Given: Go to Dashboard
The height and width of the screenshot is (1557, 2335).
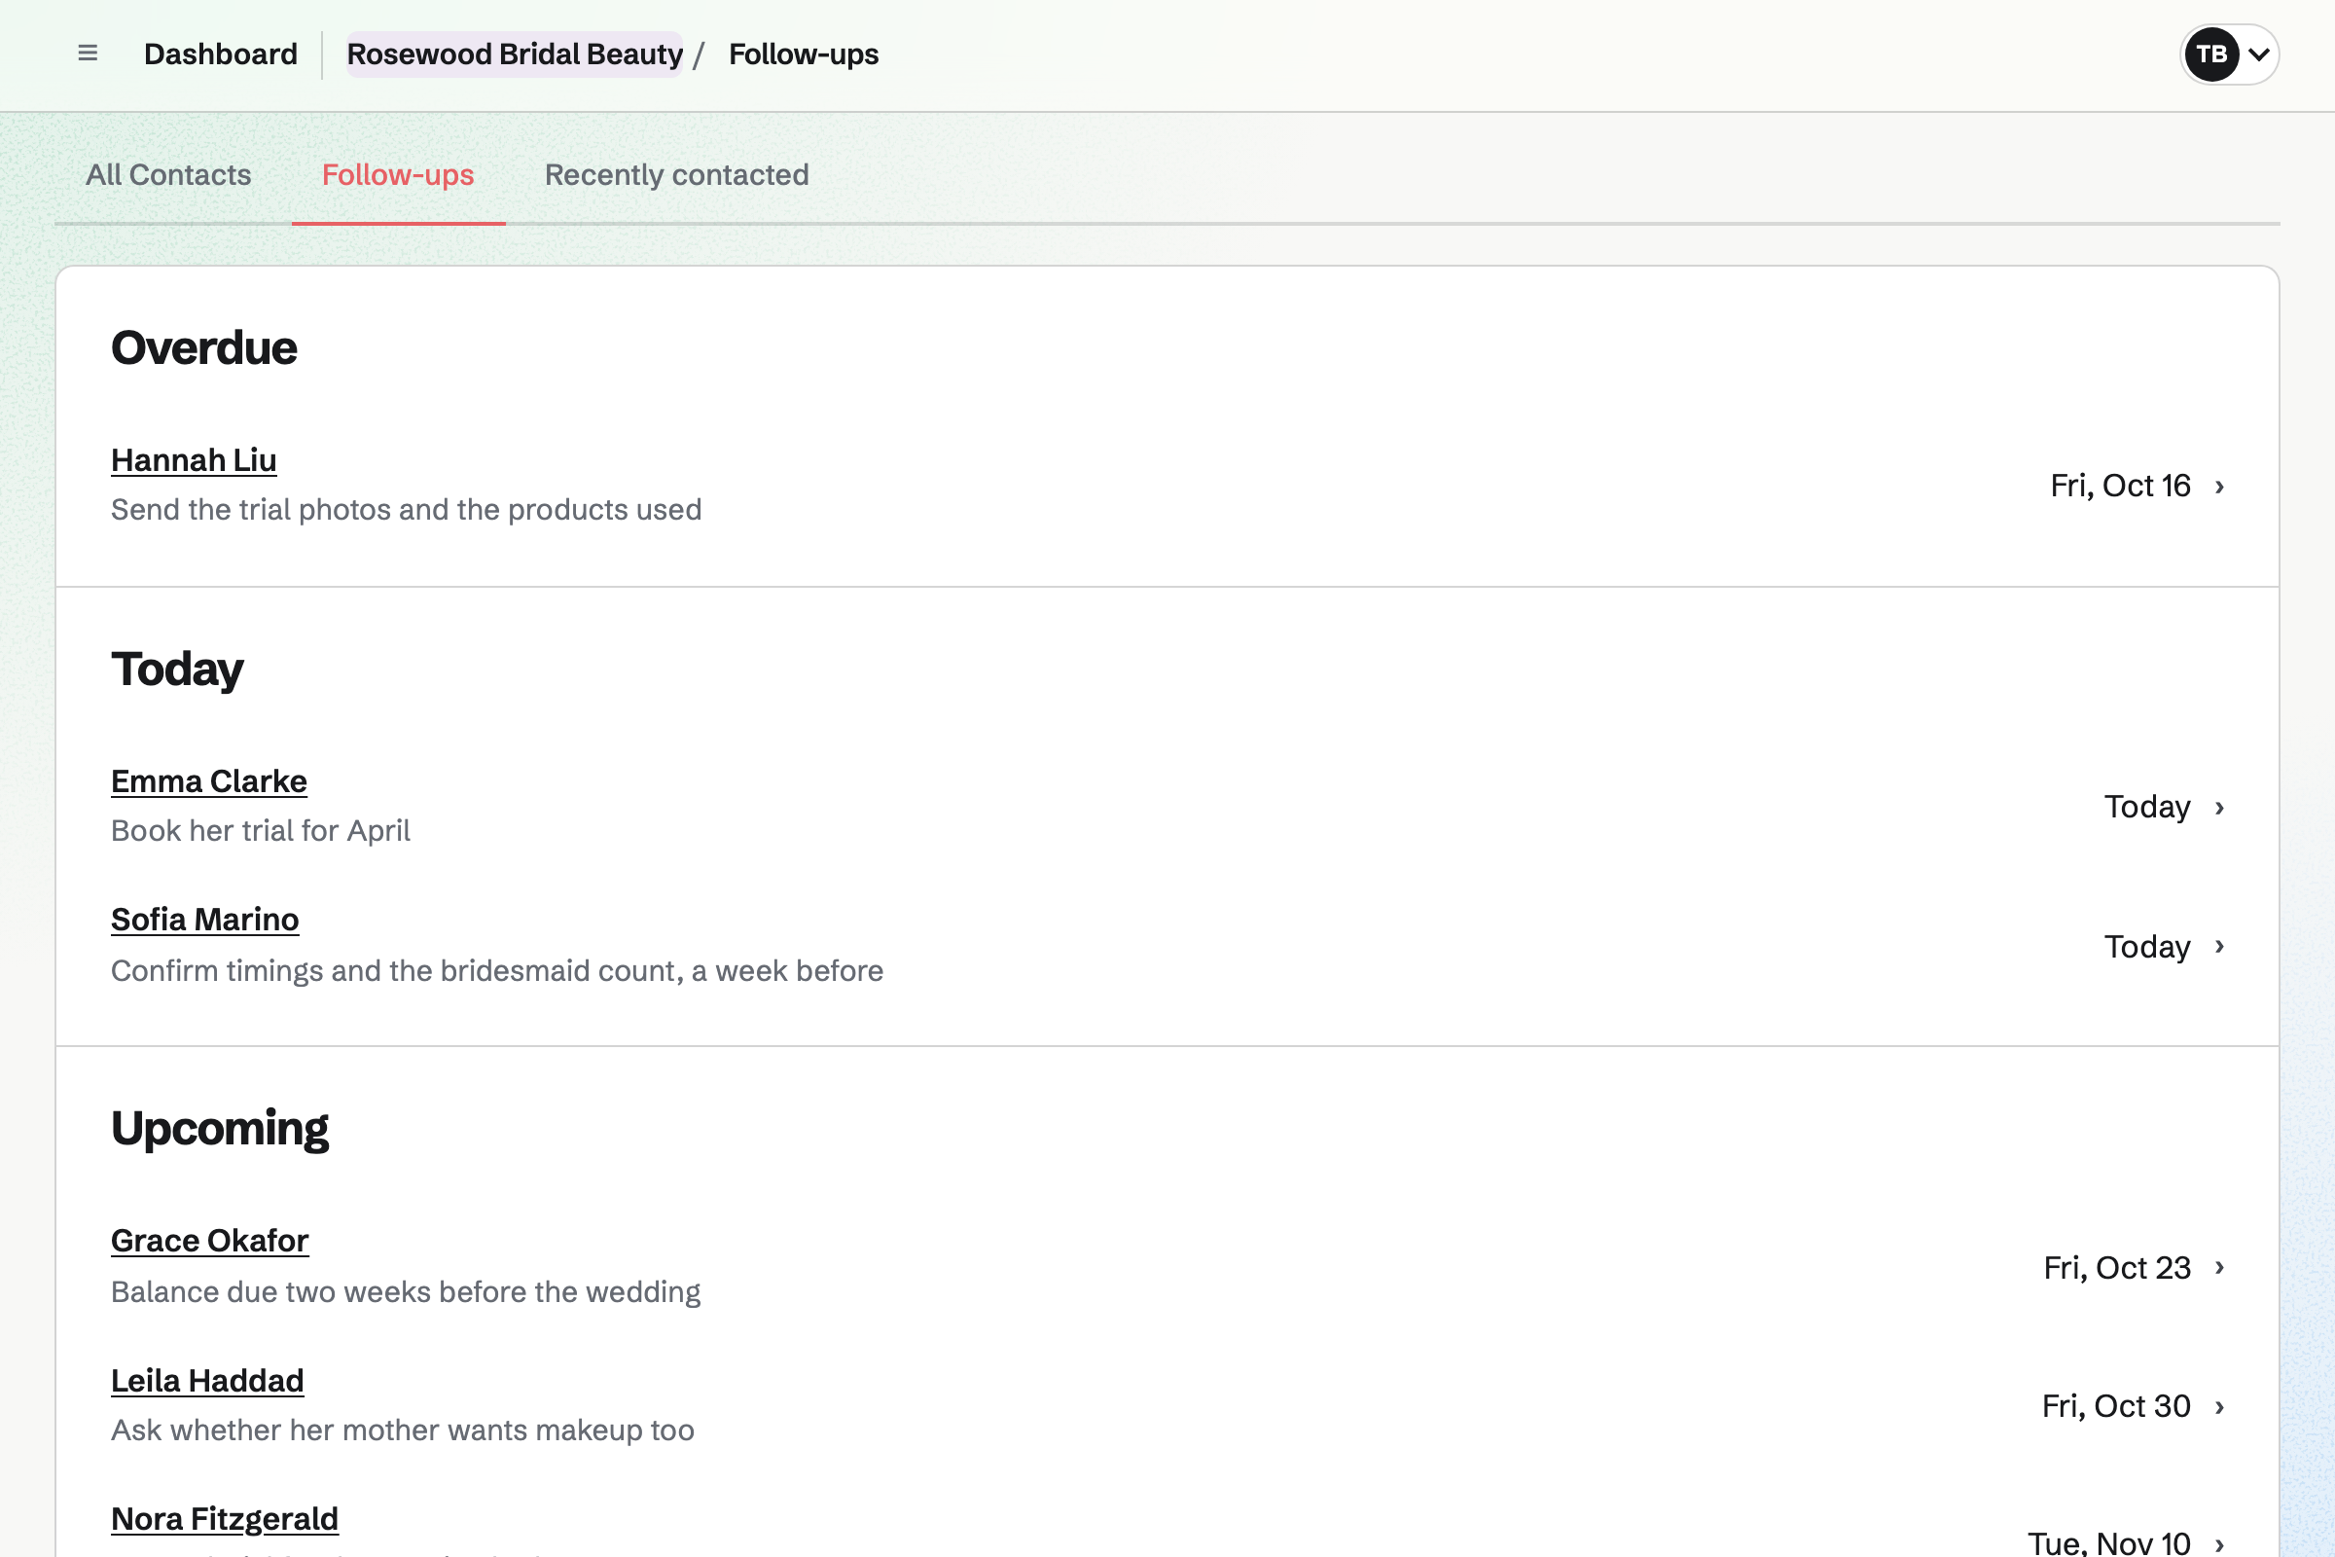Looking at the screenshot, I should pyautogui.click(x=221, y=54).
